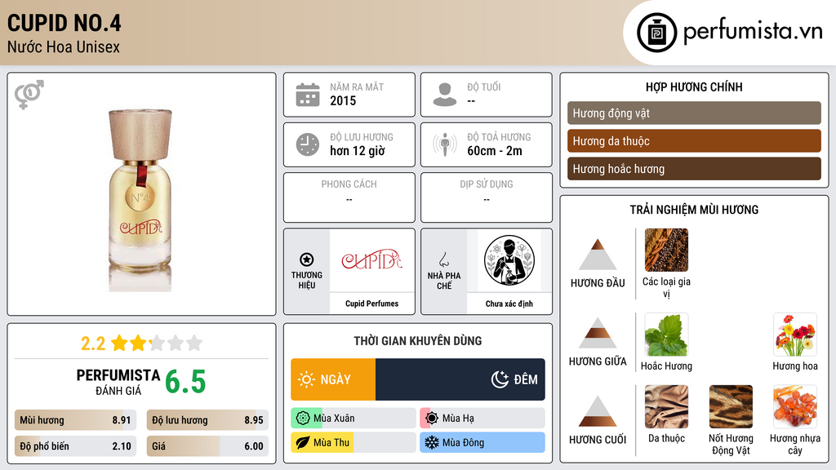Click the 60cm - 2m sillage value

pyautogui.click(x=495, y=151)
